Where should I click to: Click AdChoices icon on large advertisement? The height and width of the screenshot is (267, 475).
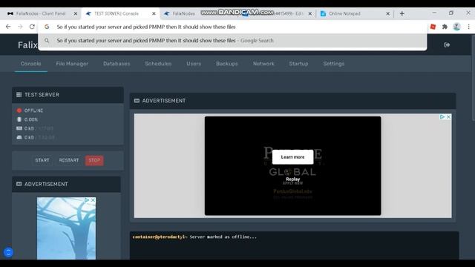click(442, 117)
